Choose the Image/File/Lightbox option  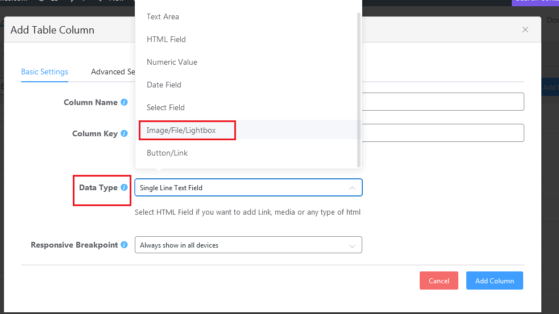181,130
